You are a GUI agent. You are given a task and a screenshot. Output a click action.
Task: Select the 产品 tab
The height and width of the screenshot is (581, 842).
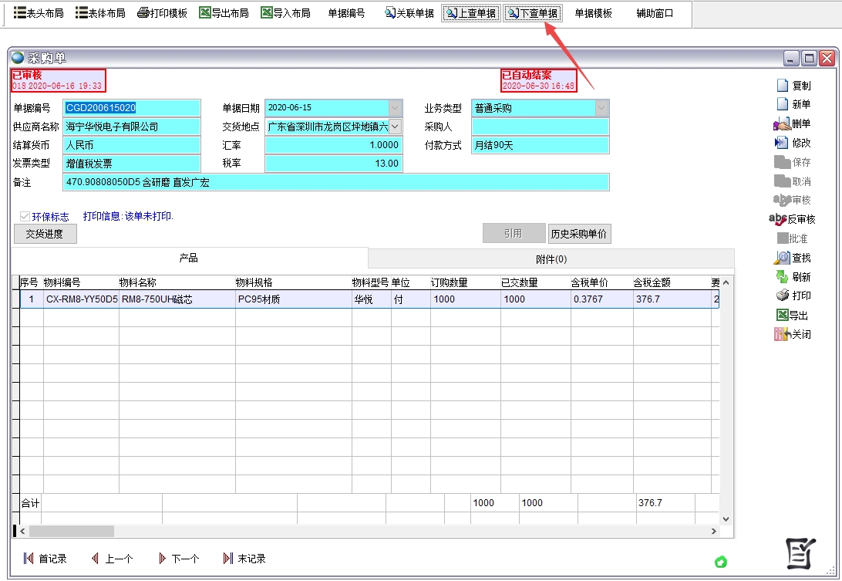click(x=189, y=258)
